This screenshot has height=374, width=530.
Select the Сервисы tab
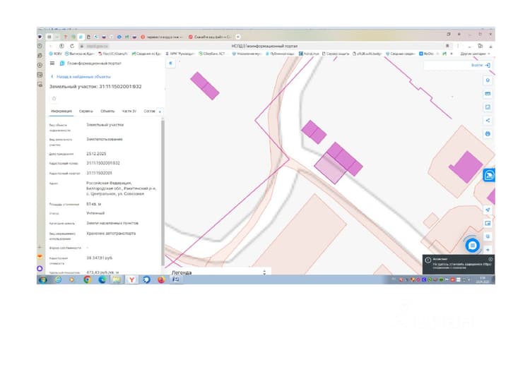coord(86,111)
